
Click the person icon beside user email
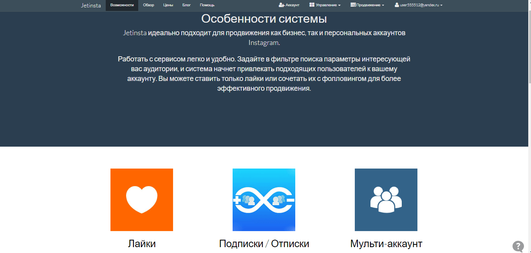coord(397,5)
